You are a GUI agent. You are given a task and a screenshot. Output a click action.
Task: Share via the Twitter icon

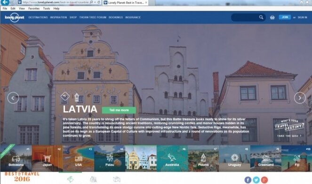256,180
